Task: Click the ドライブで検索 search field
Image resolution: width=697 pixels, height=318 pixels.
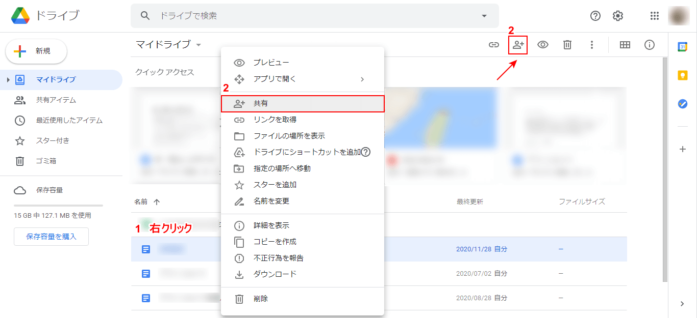Action: 306,16
